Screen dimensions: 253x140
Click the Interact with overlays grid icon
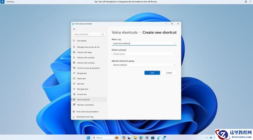[74, 63]
